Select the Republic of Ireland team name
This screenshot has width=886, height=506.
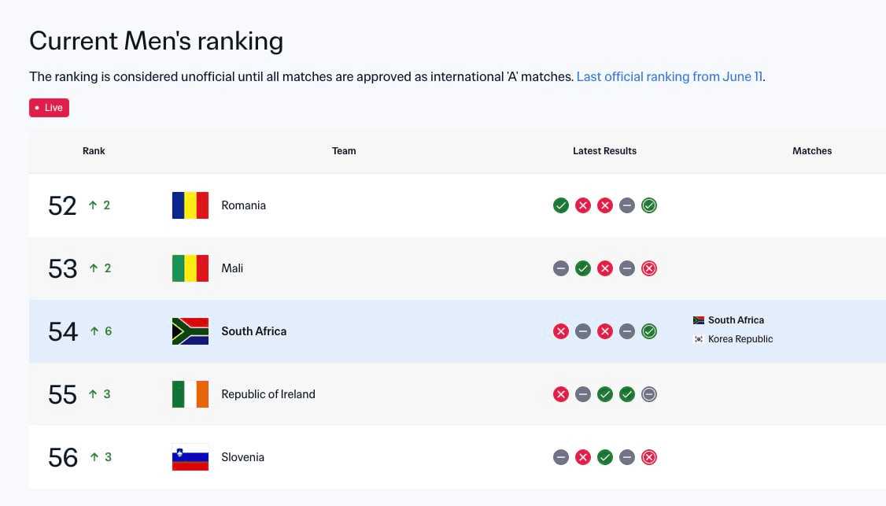coord(268,394)
